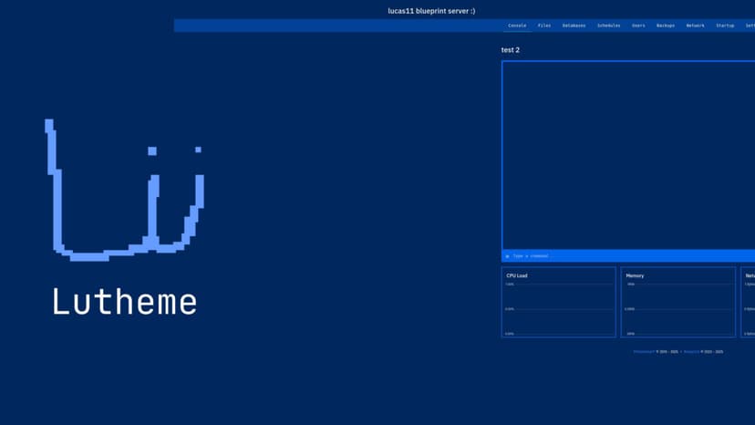Image resolution: width=755 pixels, height=425 pixels.
Task: Select the Users tab
Action: click(x=638, y=26)
